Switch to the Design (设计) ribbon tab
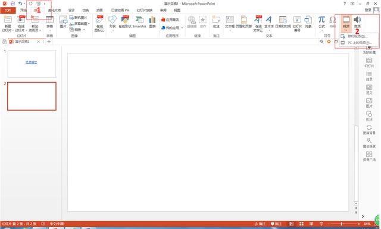The height and width of the screenshot is (229, 381). [71, 10]
